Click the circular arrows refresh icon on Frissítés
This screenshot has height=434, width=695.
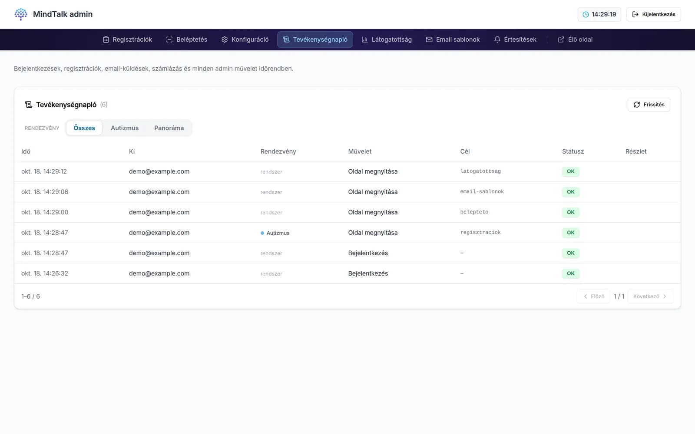637,105
